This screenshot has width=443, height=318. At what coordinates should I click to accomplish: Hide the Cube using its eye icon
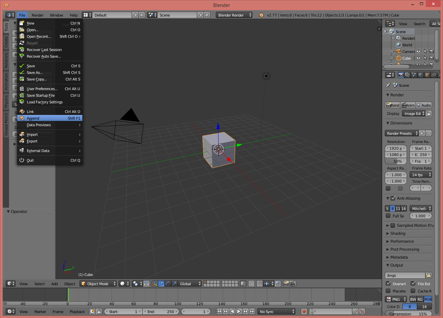[x=419, y=58]
